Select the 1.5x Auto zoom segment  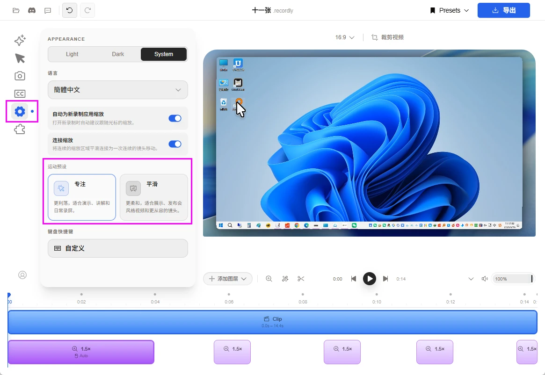80,352
